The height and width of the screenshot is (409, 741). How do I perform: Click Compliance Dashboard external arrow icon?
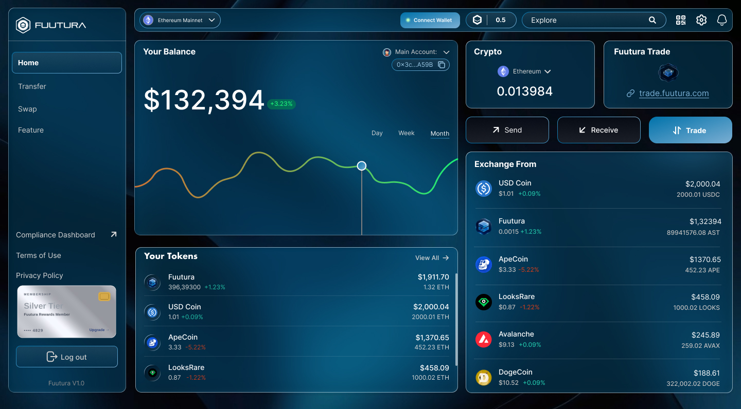tap(114, 234)
